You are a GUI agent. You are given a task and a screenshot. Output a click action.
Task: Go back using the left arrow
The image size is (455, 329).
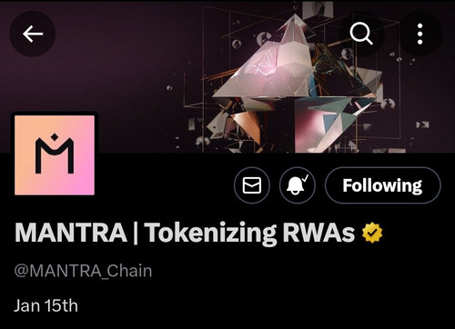(33, 34)
